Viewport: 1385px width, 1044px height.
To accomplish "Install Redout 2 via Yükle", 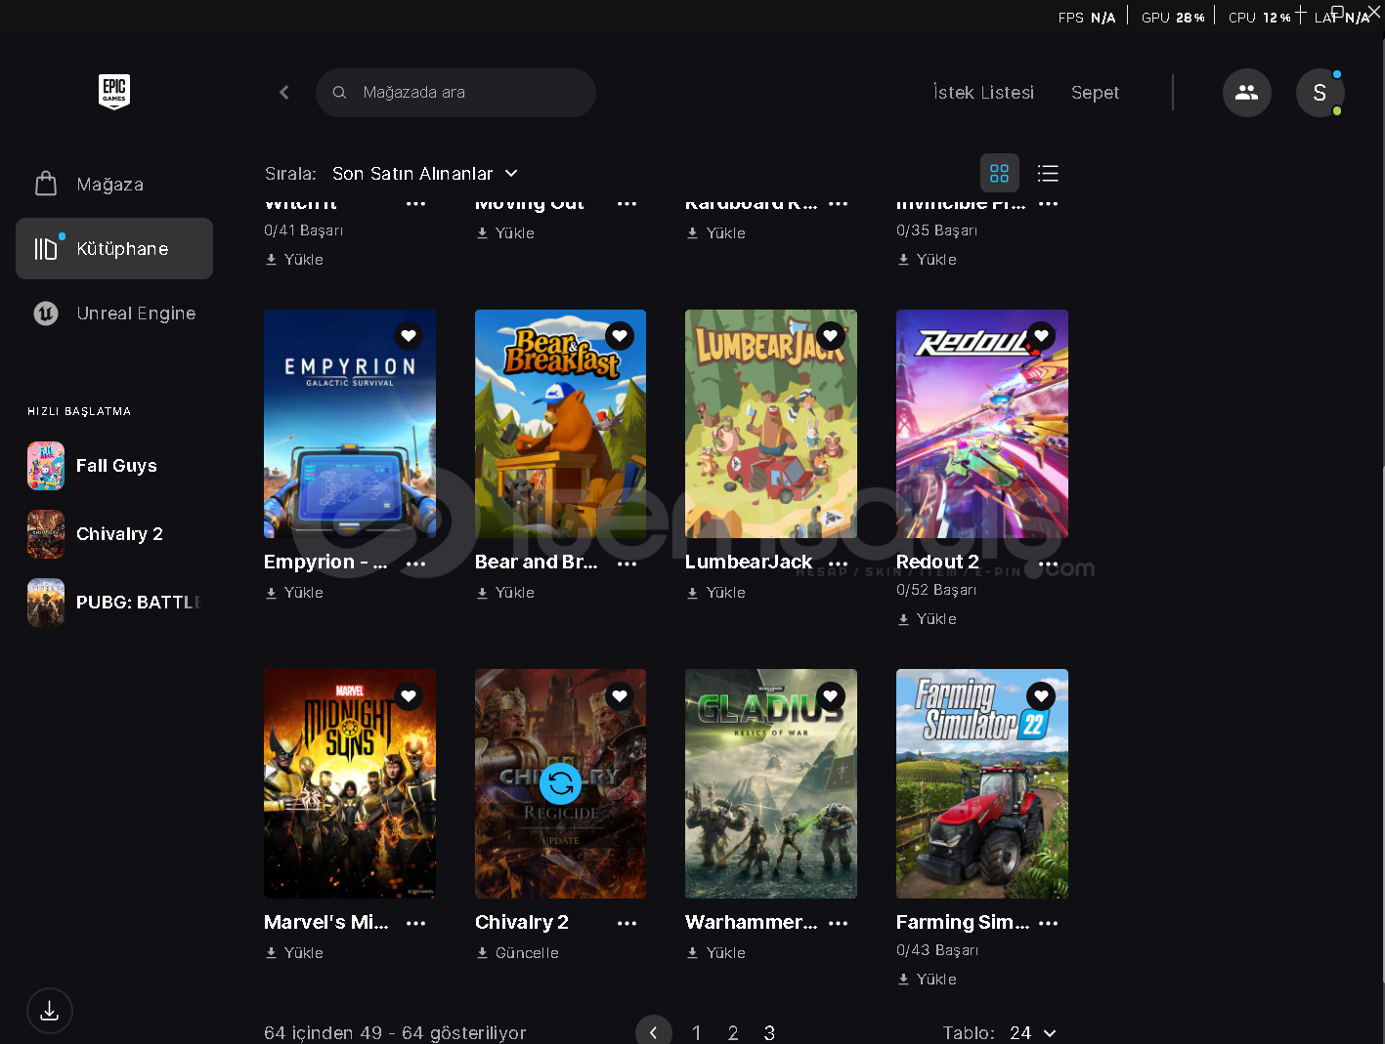I will click(928, 619).
